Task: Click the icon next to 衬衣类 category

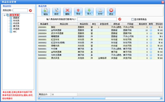Action: (x=11, y=21)
